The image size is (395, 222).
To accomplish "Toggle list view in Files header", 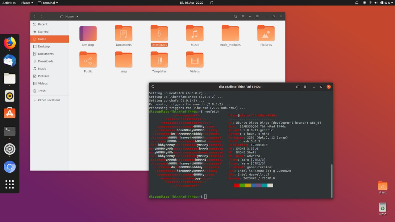I will [x=243, y=16].
